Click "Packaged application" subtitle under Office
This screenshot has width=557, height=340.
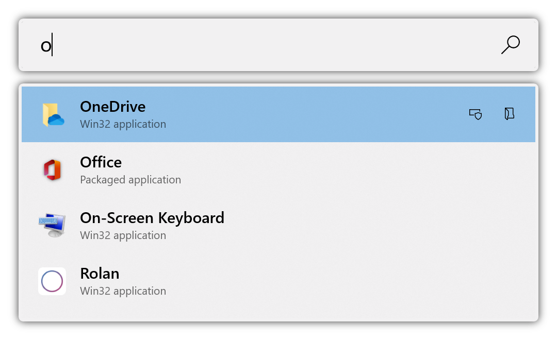pos(130,180)
